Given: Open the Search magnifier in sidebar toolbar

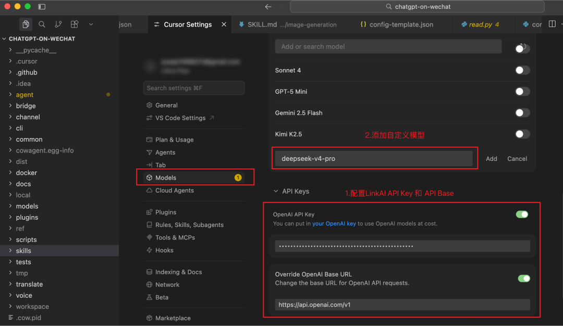Looking at the screenshot, I should tap(42, 24).
